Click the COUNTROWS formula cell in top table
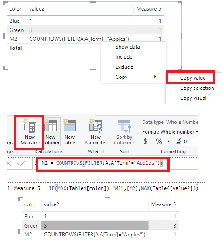The height and width of the screenshot is (246, 222). tap(80, 39)
